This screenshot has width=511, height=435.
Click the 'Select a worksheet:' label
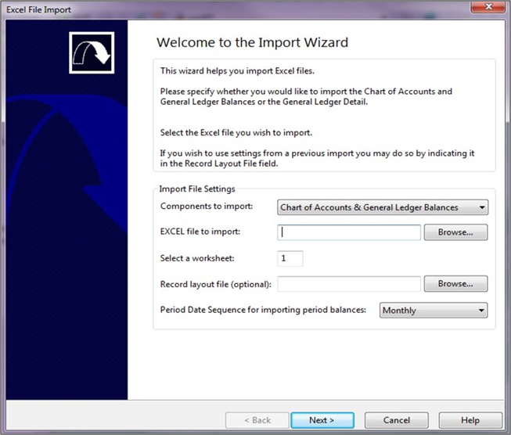[x=197, y=258]
